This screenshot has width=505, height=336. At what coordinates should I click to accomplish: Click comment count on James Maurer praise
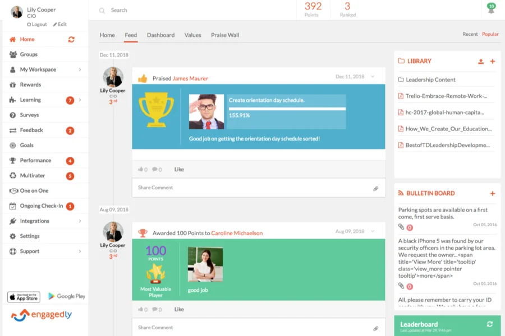pos(157,170)
